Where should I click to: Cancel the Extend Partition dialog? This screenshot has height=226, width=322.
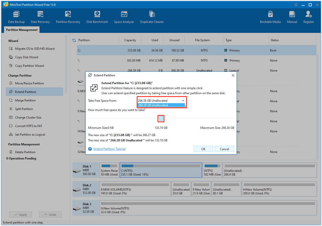pos(224,149)
